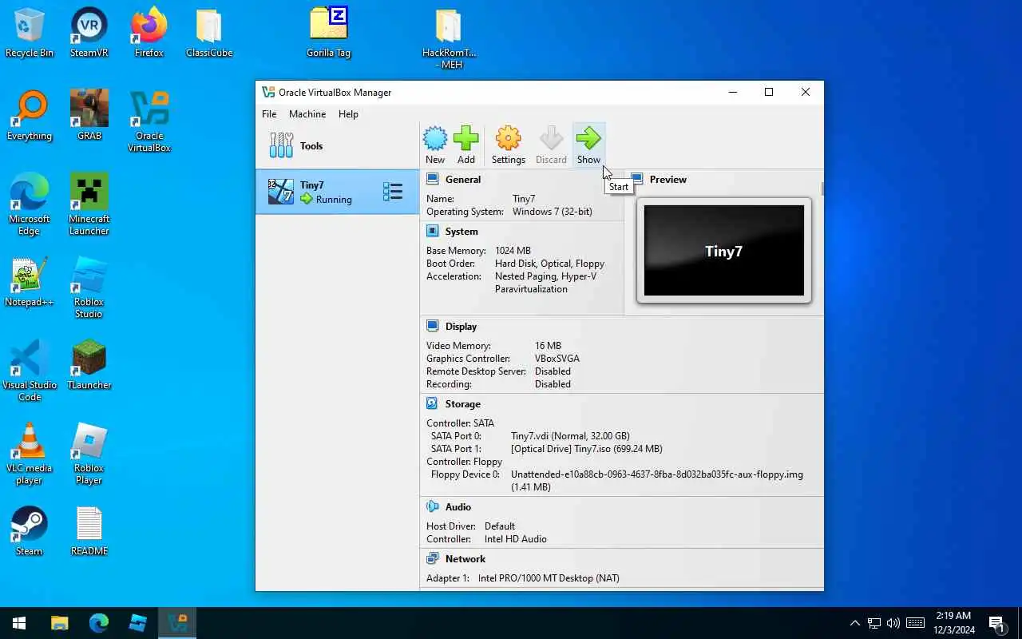
Task: Open the Windows Start menu
Action: (x=19, y=623)
